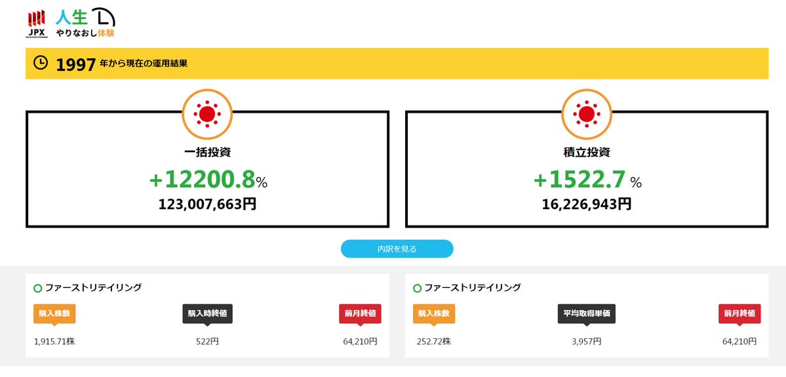Click right orange 購入株数 label
Image resolution: width=786 pixels, height=377 pixels.
click(434, 313)
